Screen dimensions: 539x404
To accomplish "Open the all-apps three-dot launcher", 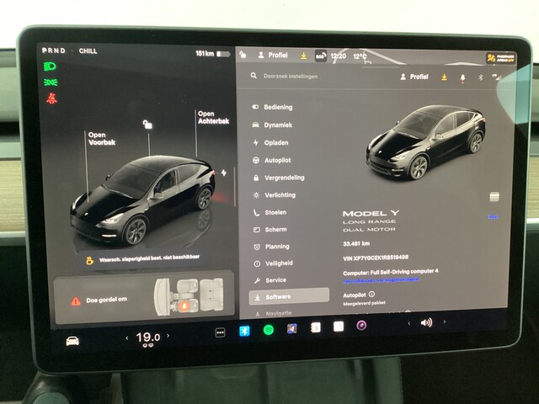I will [x=221, y=332].
